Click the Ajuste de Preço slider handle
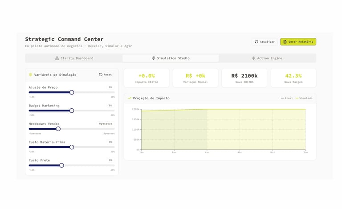 [72, 93]
